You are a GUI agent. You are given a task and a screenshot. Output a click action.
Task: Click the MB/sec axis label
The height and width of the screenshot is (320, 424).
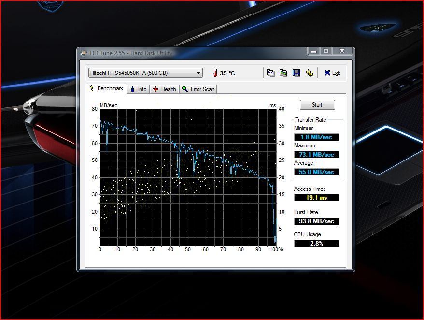coord(109,105)
